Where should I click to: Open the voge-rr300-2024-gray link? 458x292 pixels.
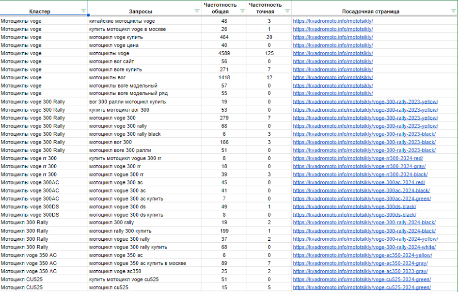pyautogui.click(x=359, y=166)
